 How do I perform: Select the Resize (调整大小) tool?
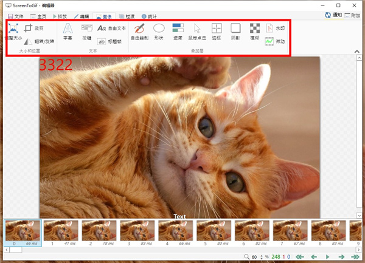click(x=13, y=32)
